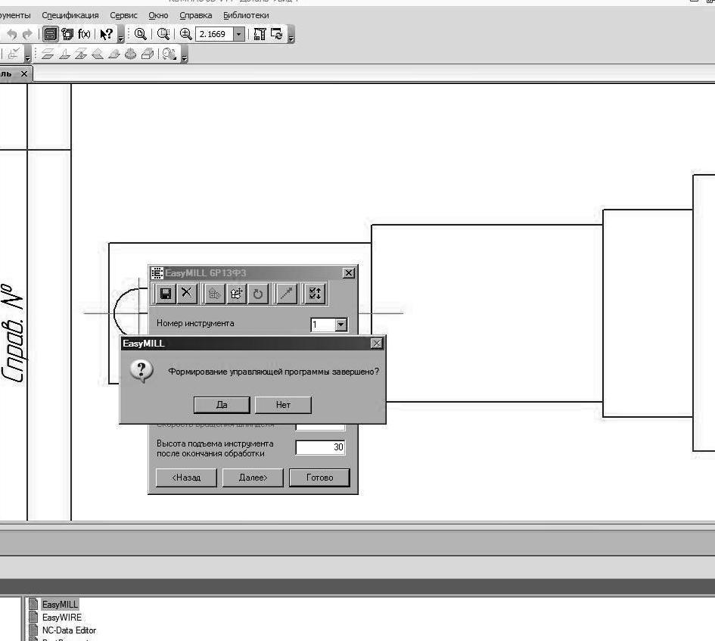Select EasyMILL in the library list
Viewport: 715px width, 641px height.
61,605
